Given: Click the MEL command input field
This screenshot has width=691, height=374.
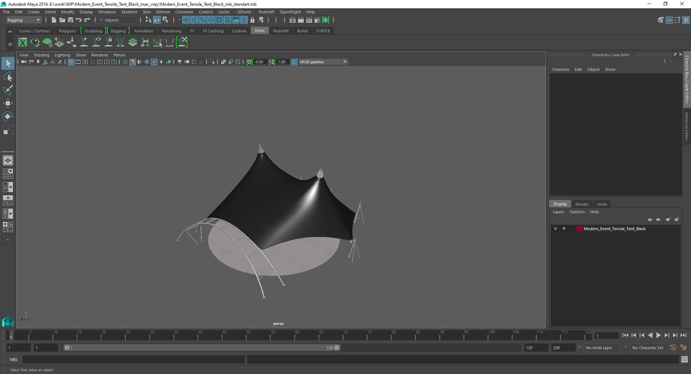Looking at the screenshot, I should coord(134,360).
